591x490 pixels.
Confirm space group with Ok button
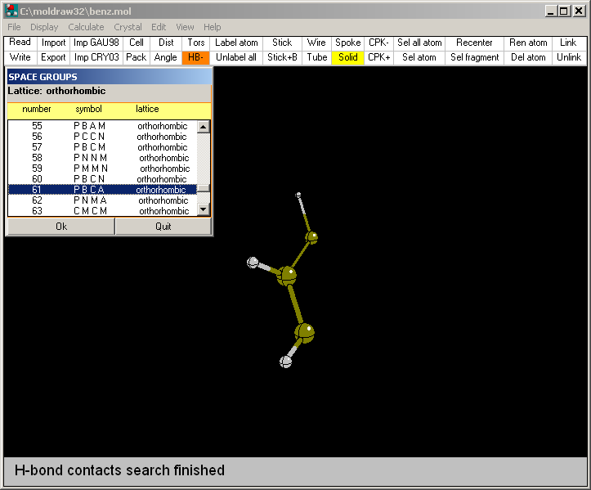pos(61,227)
